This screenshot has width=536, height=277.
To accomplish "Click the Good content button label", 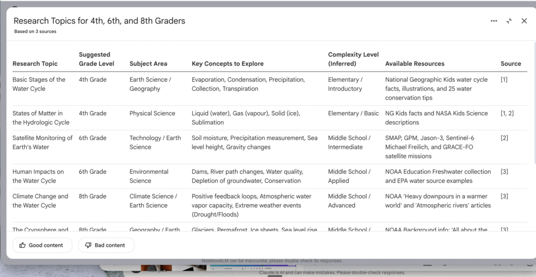I will click(x=46, y=245).
